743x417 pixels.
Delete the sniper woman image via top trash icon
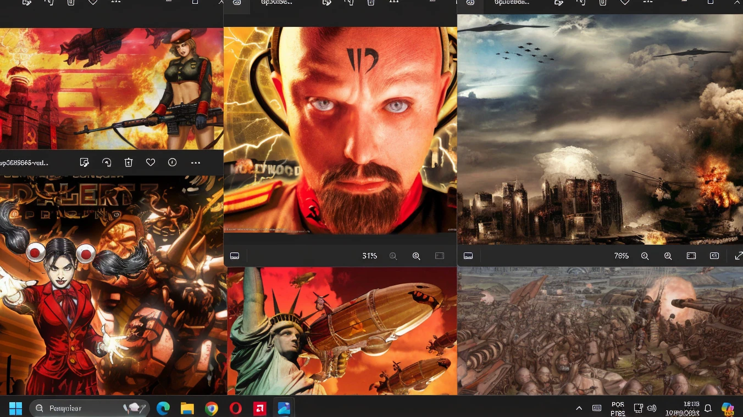tap(71, 2)
